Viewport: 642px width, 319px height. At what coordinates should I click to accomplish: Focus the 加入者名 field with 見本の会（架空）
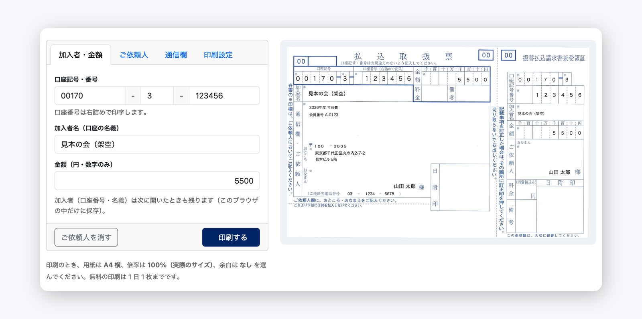tap(157, 144)
